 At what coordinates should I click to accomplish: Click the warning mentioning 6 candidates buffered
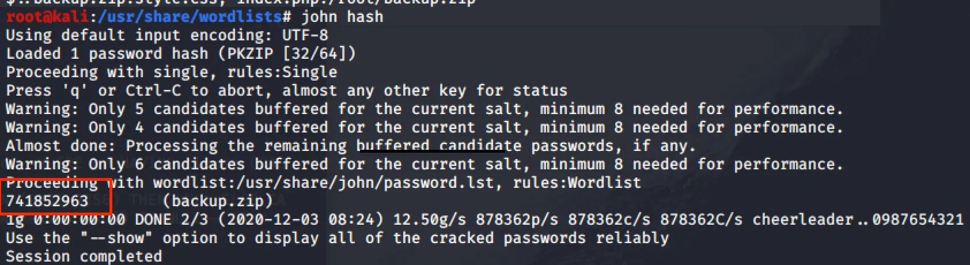[x=424, y=164]
